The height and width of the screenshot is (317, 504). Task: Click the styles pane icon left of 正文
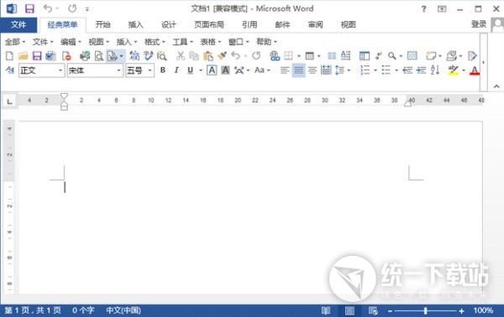10,70
